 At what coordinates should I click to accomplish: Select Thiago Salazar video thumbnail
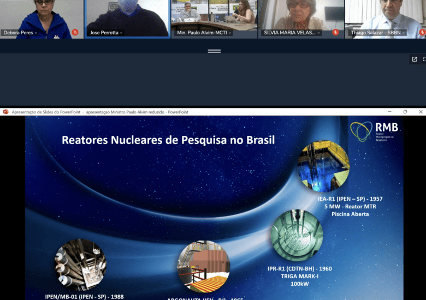386,19
